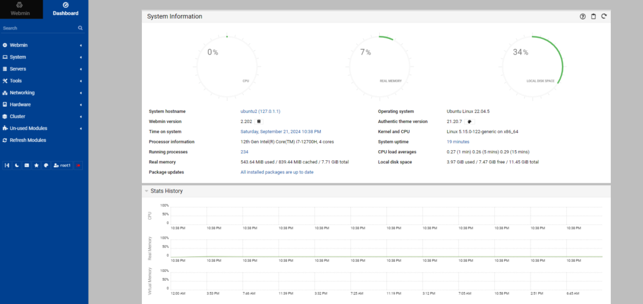Image resolution: width=643 pixels, height=304 pixels.
Task: Expand the Networking menu arrow
Action: [81, 93]
